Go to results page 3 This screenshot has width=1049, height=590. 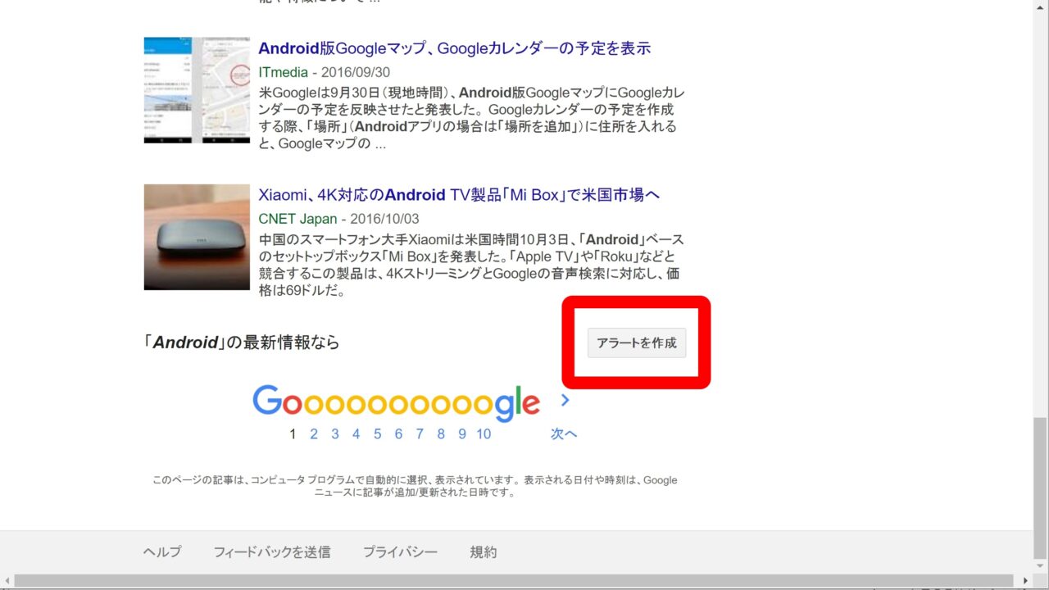pos(335,434)
